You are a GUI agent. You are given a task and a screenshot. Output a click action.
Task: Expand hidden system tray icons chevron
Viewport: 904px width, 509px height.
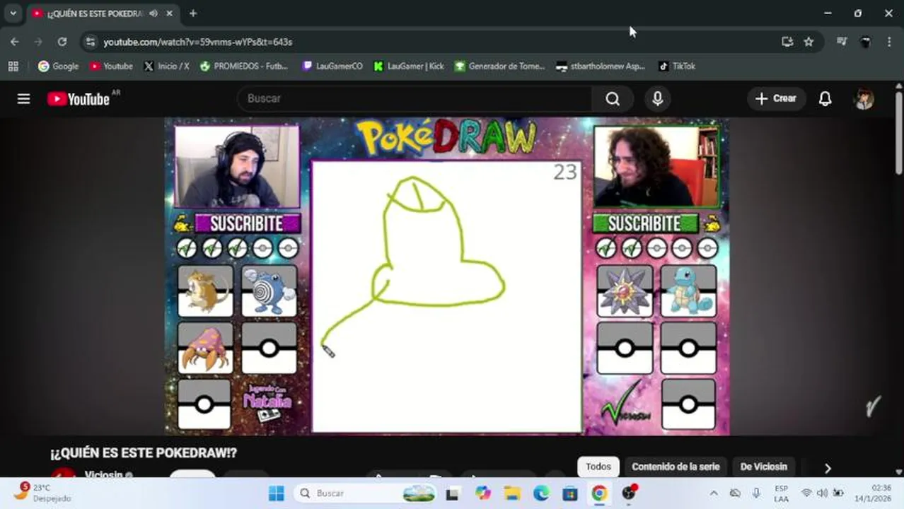tap(713, 493)
